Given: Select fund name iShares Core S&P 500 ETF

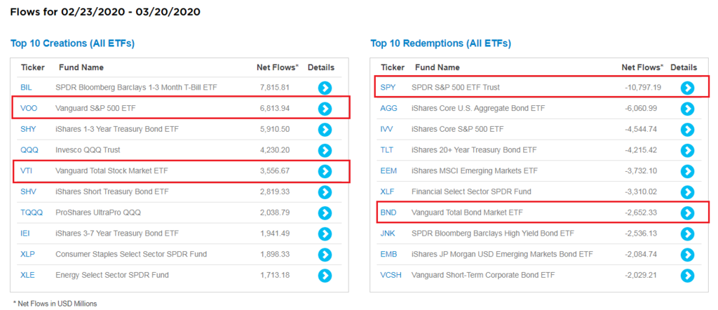Looking at the screenshot, I should 457,129.
